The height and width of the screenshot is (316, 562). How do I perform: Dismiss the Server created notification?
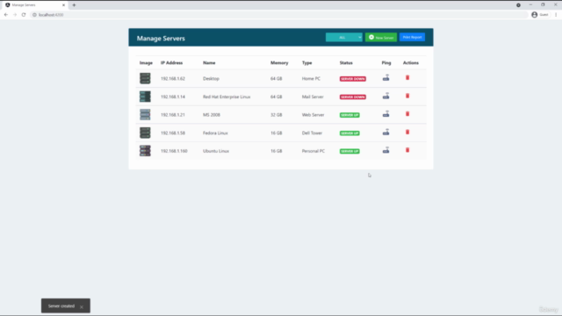(82, 306)
